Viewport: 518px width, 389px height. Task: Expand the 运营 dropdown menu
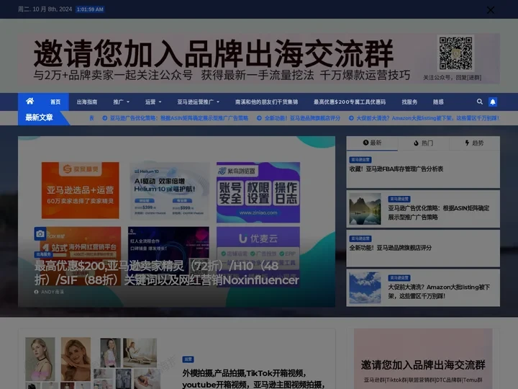pos(153,102)
